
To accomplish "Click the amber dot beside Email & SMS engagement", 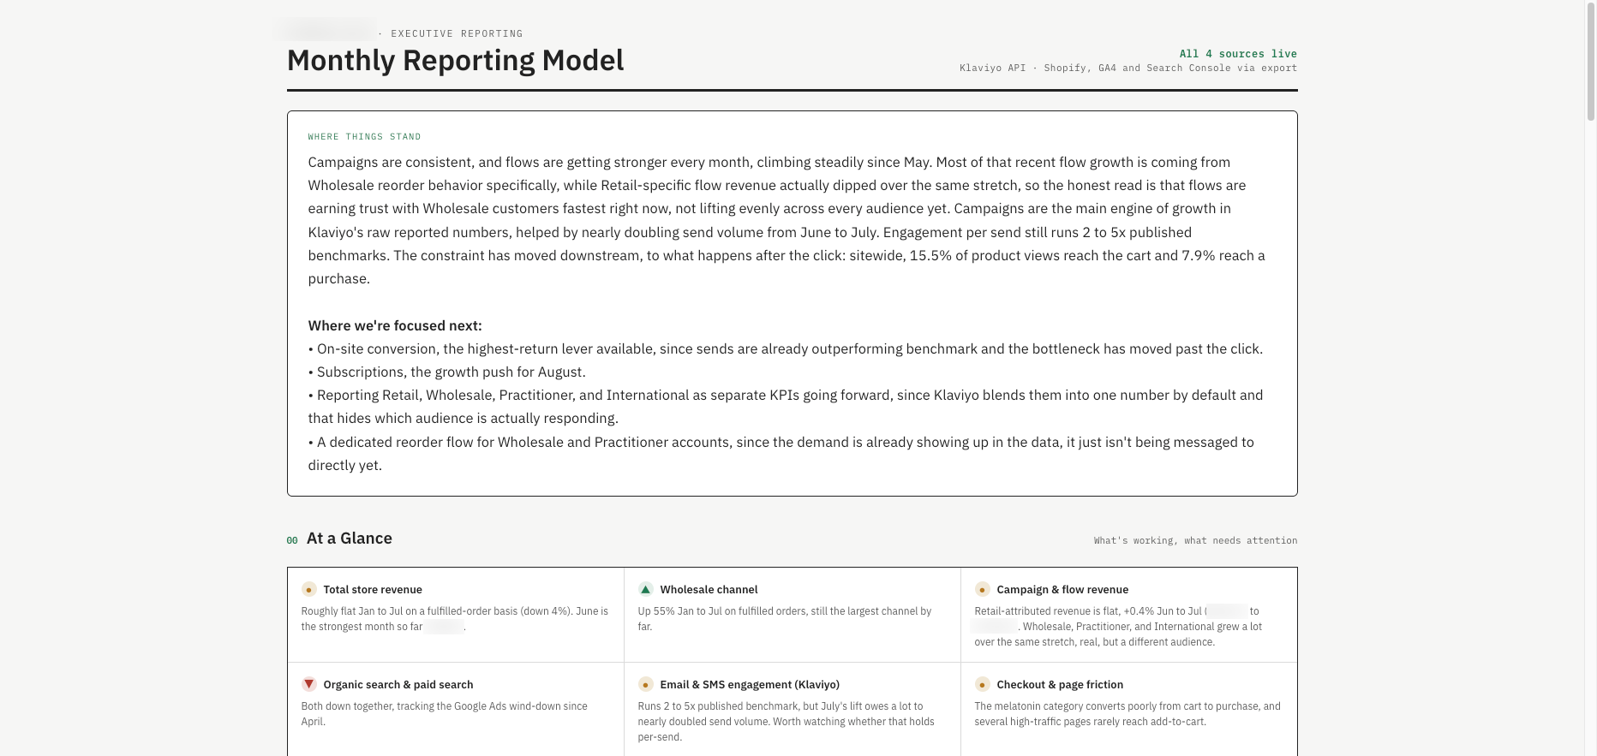I will (645, 685).
